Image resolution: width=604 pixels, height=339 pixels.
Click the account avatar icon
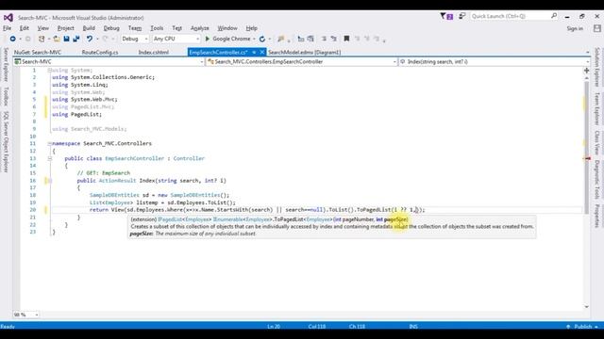[x=597, y=28]
